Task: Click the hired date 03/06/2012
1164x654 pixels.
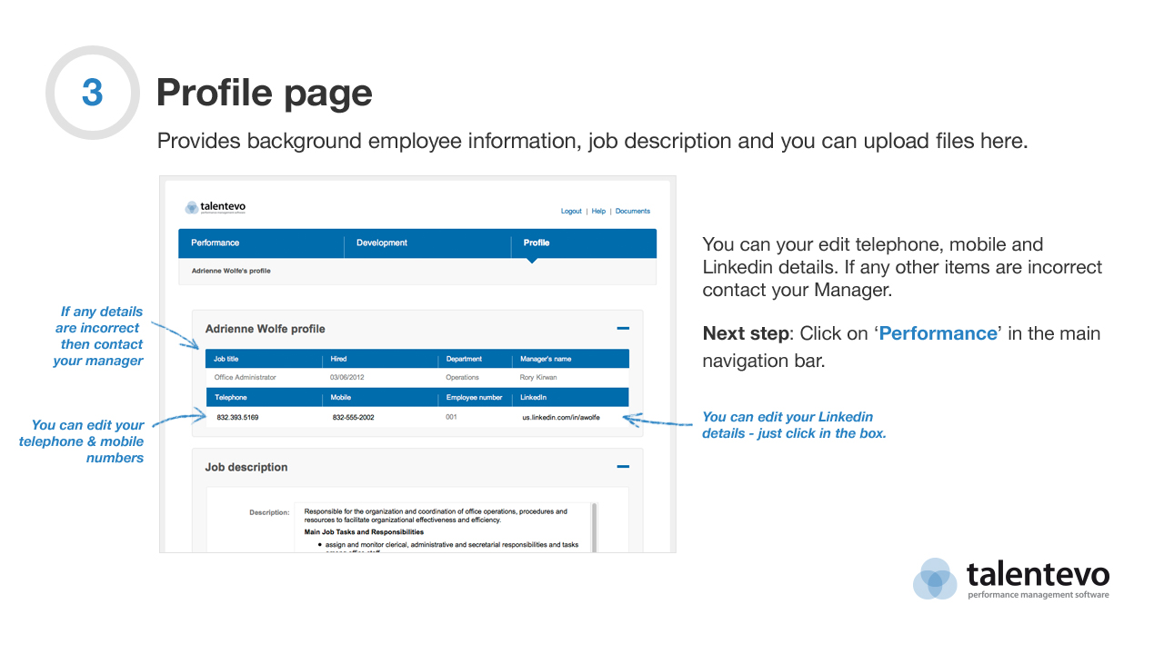Action: point(347,377)
